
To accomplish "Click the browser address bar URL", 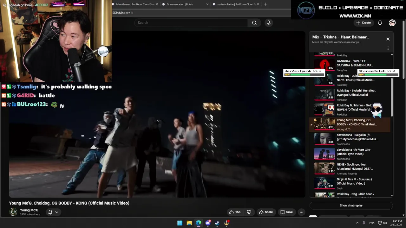I will 123,13.
